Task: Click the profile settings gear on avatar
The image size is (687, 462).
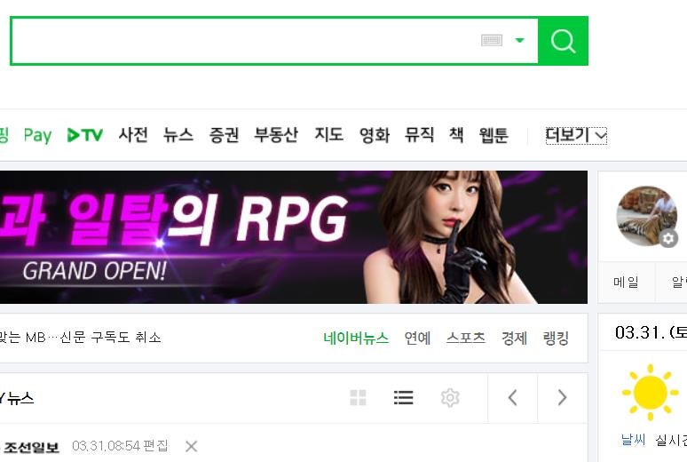Action: [x=668, y=238]
